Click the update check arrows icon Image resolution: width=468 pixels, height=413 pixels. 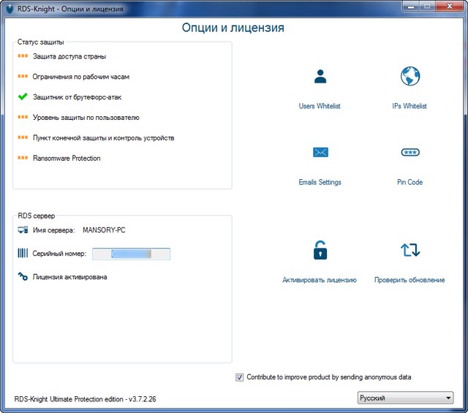(410, 250)
